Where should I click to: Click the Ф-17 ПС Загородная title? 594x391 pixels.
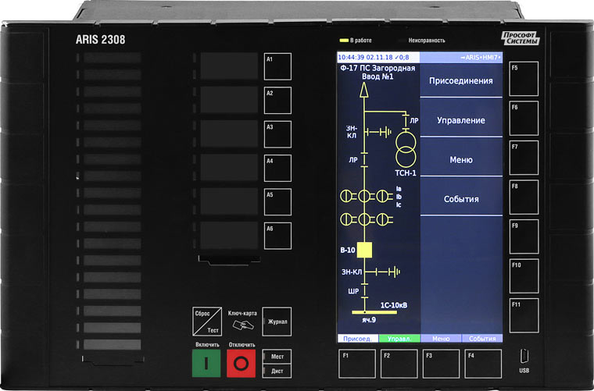point(378,69)
